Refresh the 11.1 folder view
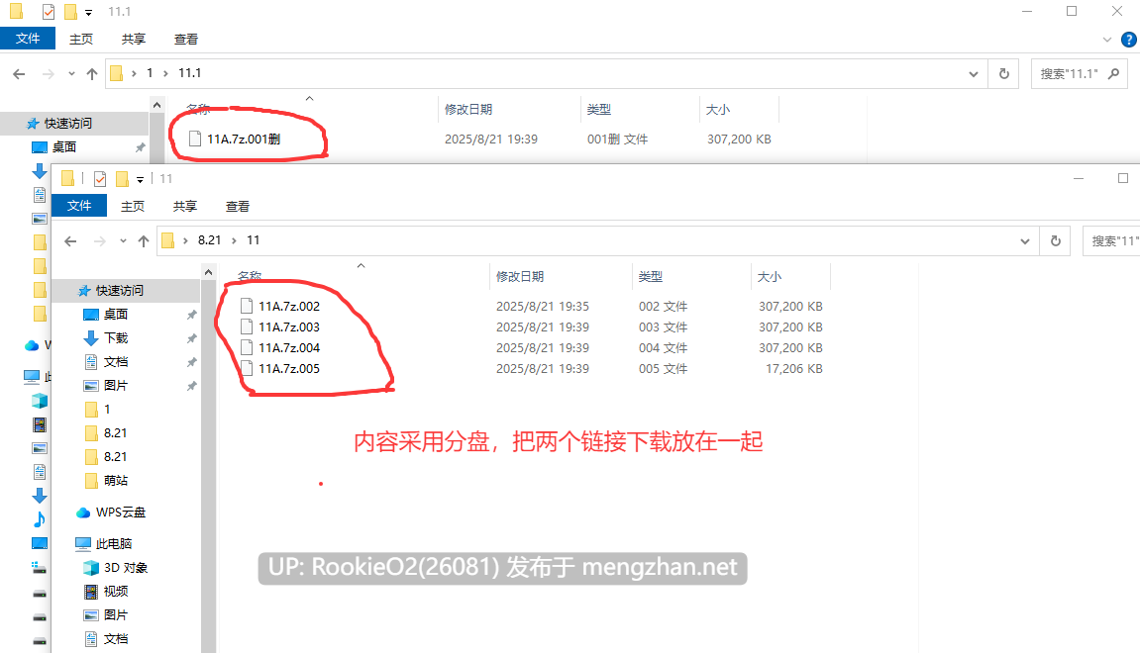This screenshot has width=1140, height=653. (x=1004, y=73)
